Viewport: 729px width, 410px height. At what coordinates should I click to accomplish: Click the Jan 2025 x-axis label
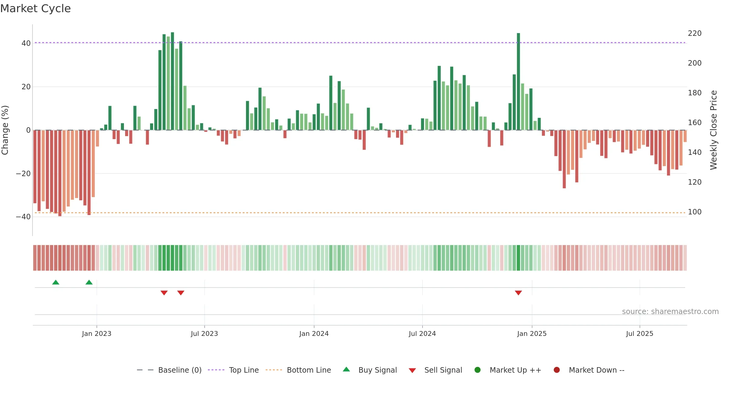532,334
